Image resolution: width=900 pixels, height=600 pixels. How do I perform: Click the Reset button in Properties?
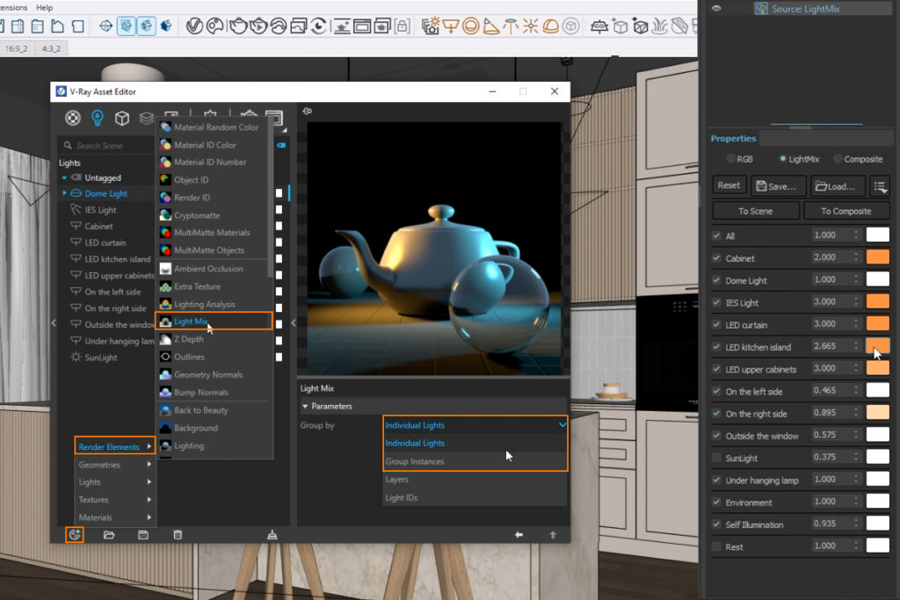point(729,185)
